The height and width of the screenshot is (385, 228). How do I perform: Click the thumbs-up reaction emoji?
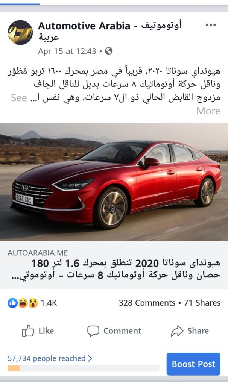coord(12,303)
